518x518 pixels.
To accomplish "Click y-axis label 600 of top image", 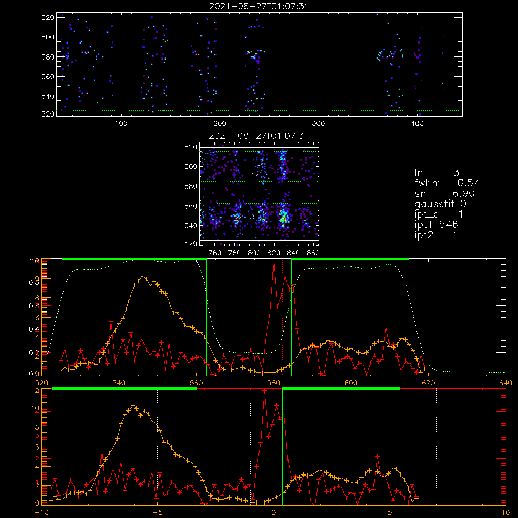I will (x=48, y=37).
